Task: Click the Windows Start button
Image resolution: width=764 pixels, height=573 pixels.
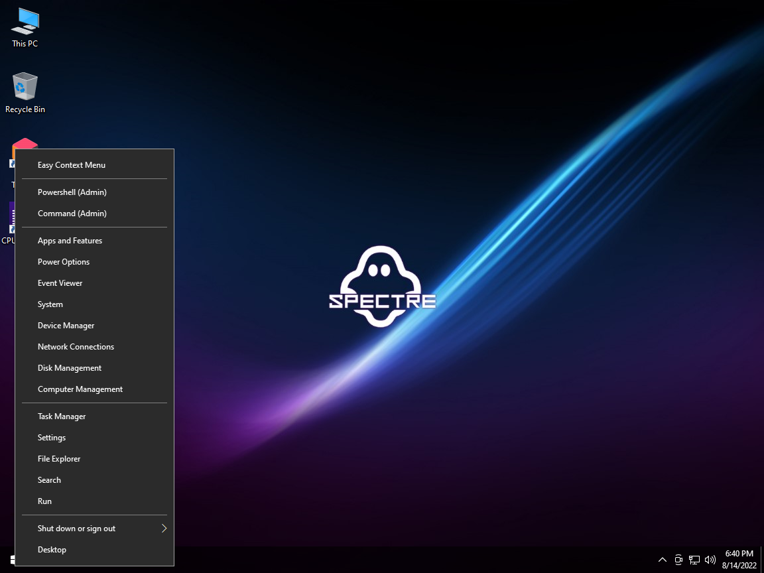Action: click(12, 560)
